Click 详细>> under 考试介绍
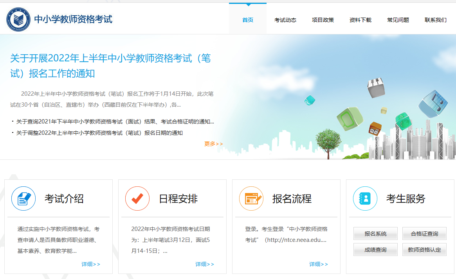The width and height of the screenshot is (456, 279). 91,264
